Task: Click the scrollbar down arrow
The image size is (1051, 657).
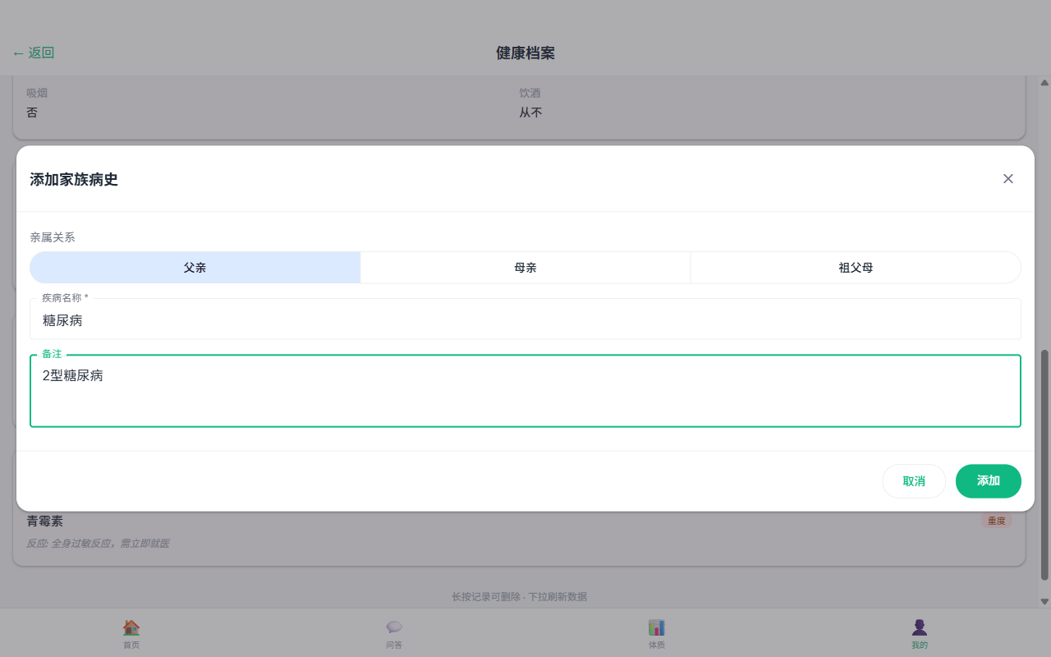Action: (1044, 601)
